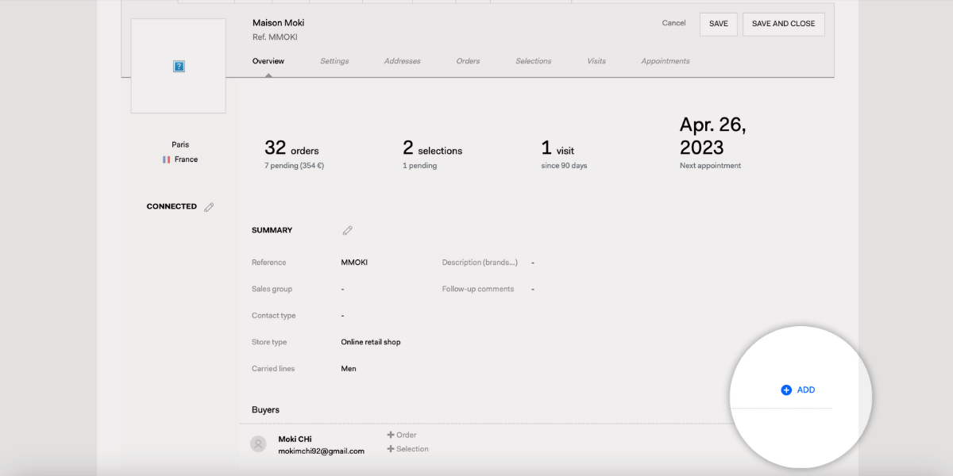This screenshot has height=476, width=953.
Task: Open Moki CHi buyer avatar
Action: (x=258, y=444)
